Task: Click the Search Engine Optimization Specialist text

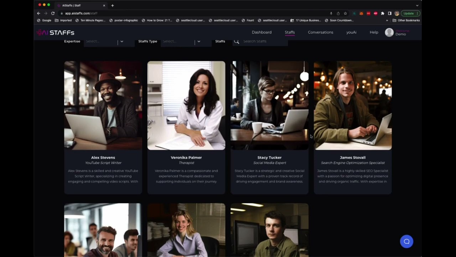Action: click(353, 163)
